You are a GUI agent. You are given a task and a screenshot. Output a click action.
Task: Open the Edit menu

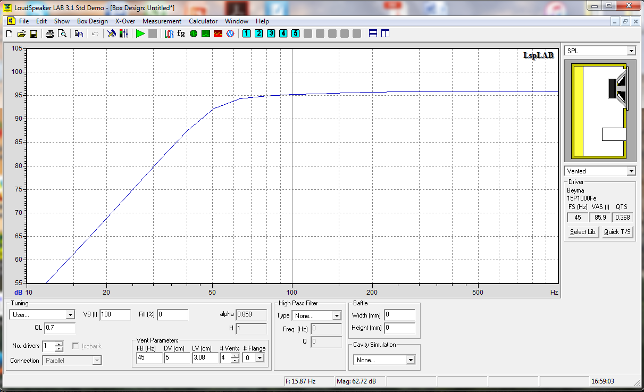(41, 21)
